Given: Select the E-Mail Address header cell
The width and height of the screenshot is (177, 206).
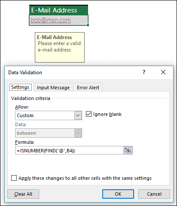Looking at the screenshot, I should tap(58, 10).
